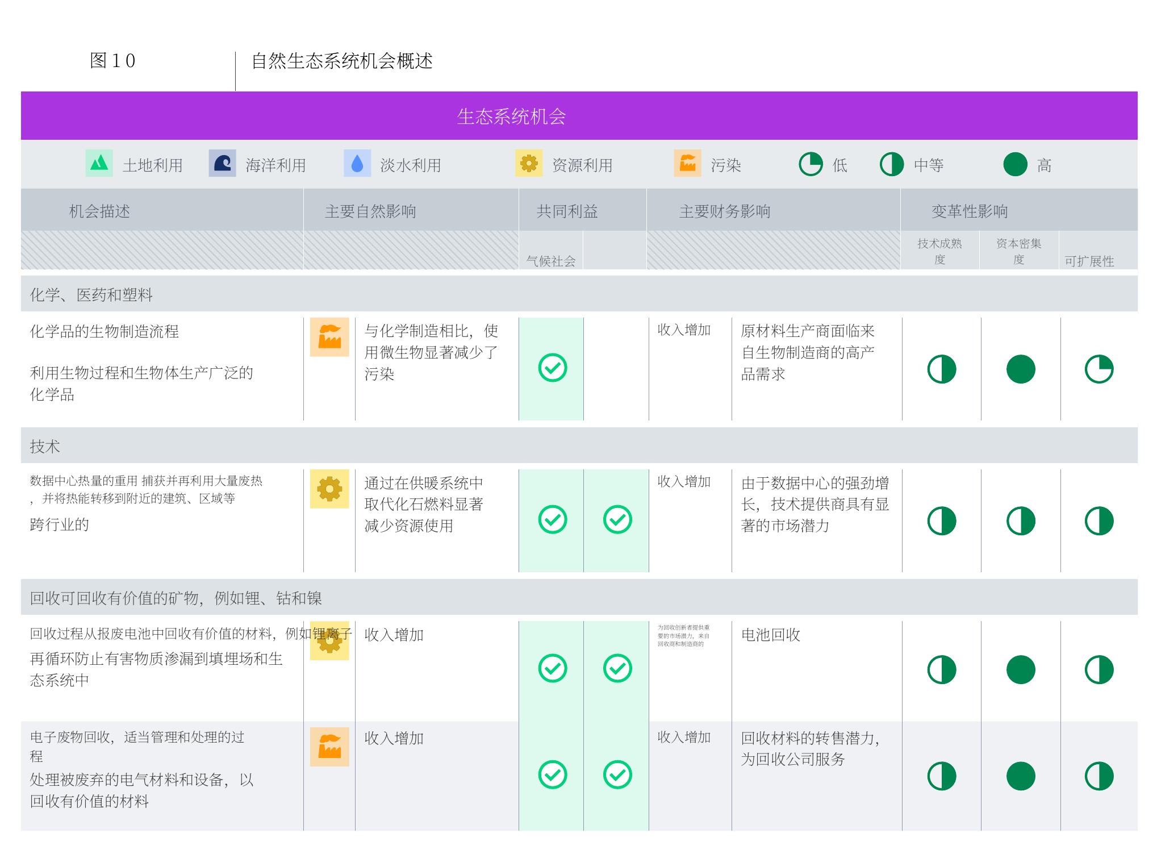Click 技术成熟度 half circle in 化学品 row
1157x858 pixels.
click(x=941, y=369)
